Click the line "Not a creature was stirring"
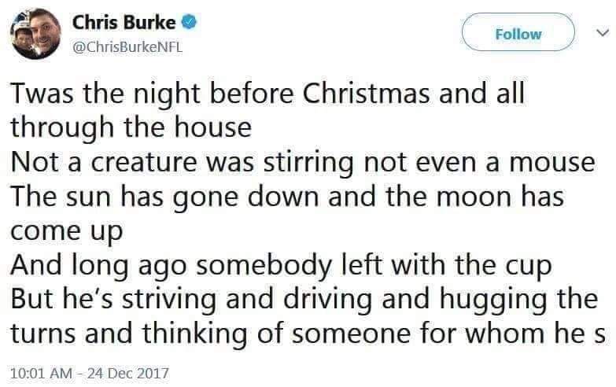This screenshot has width=616, height=387. point(301,161)
